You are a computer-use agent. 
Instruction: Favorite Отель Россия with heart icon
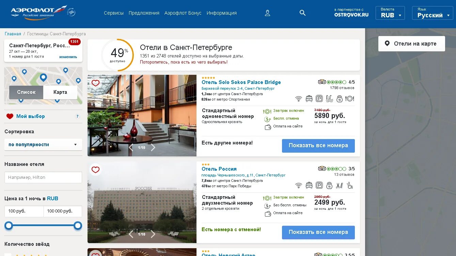(96, 170)
